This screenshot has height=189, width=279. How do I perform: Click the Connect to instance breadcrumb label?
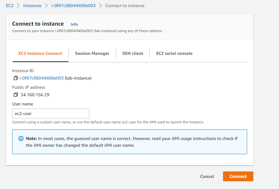(125, 6)
